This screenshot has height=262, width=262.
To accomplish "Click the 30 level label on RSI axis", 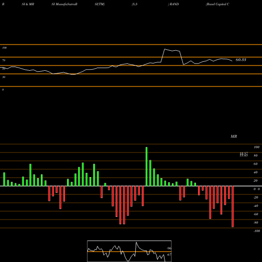I will coord(4,77).
